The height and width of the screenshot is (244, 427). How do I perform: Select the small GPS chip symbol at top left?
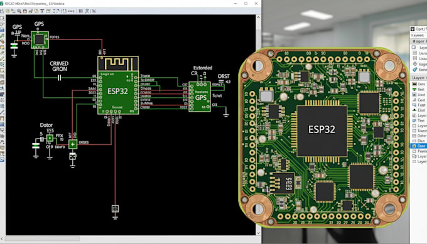(40, 40)
